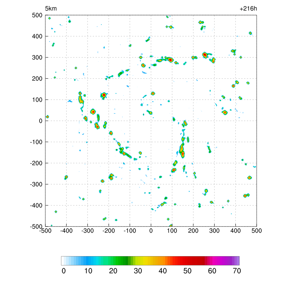Click the x-axis tick label 100

tap(172, 231)
